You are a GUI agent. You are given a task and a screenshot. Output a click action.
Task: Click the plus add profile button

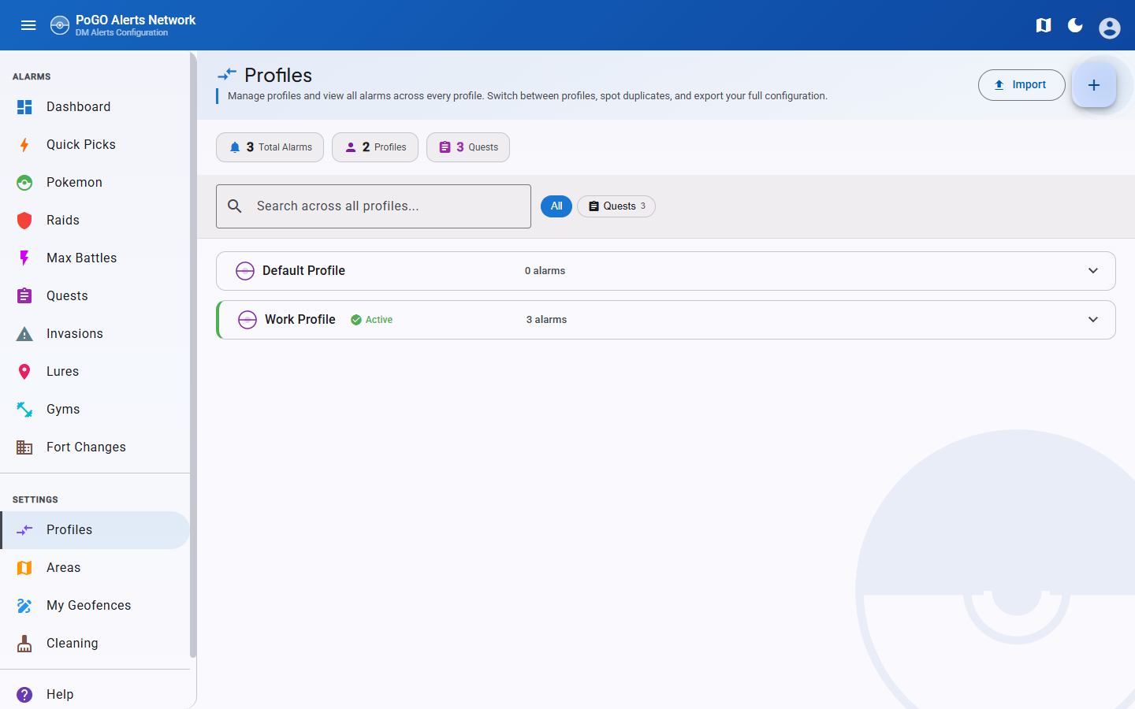tap(1094, 85)
